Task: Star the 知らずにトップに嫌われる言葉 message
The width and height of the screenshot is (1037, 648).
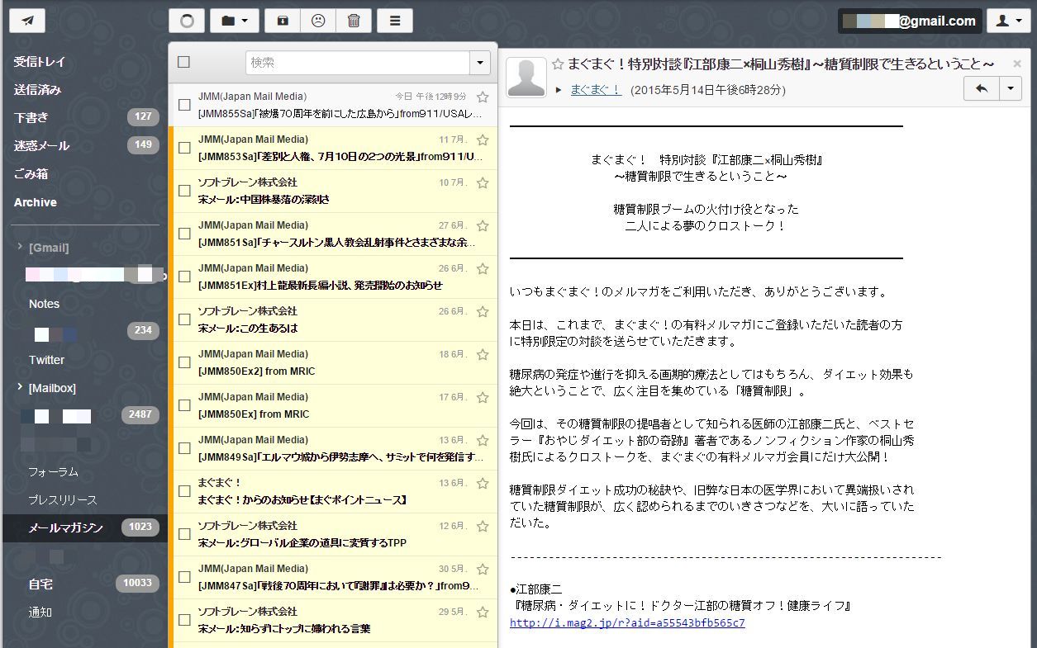Action: (483, 613)
